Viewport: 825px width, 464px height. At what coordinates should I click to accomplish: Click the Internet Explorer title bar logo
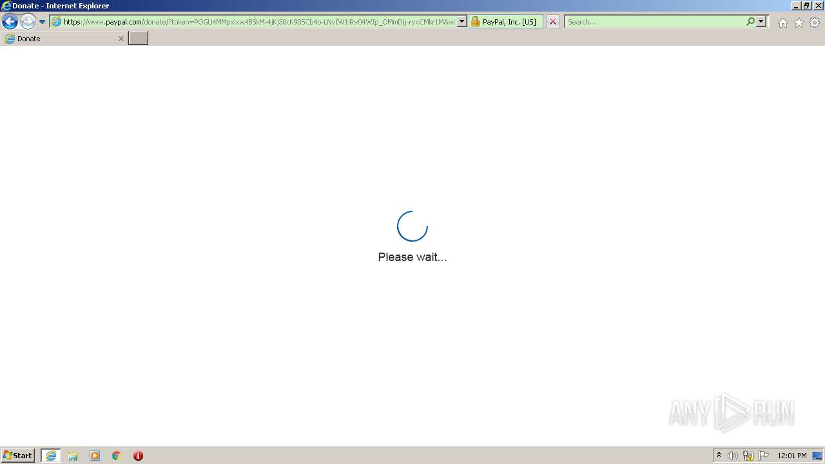coord(6,6)
